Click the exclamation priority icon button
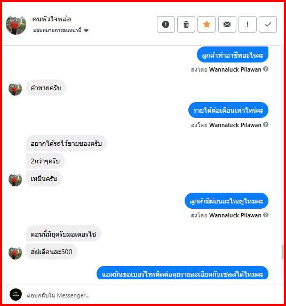The image size is (286, 306). [x=248, y=25]
